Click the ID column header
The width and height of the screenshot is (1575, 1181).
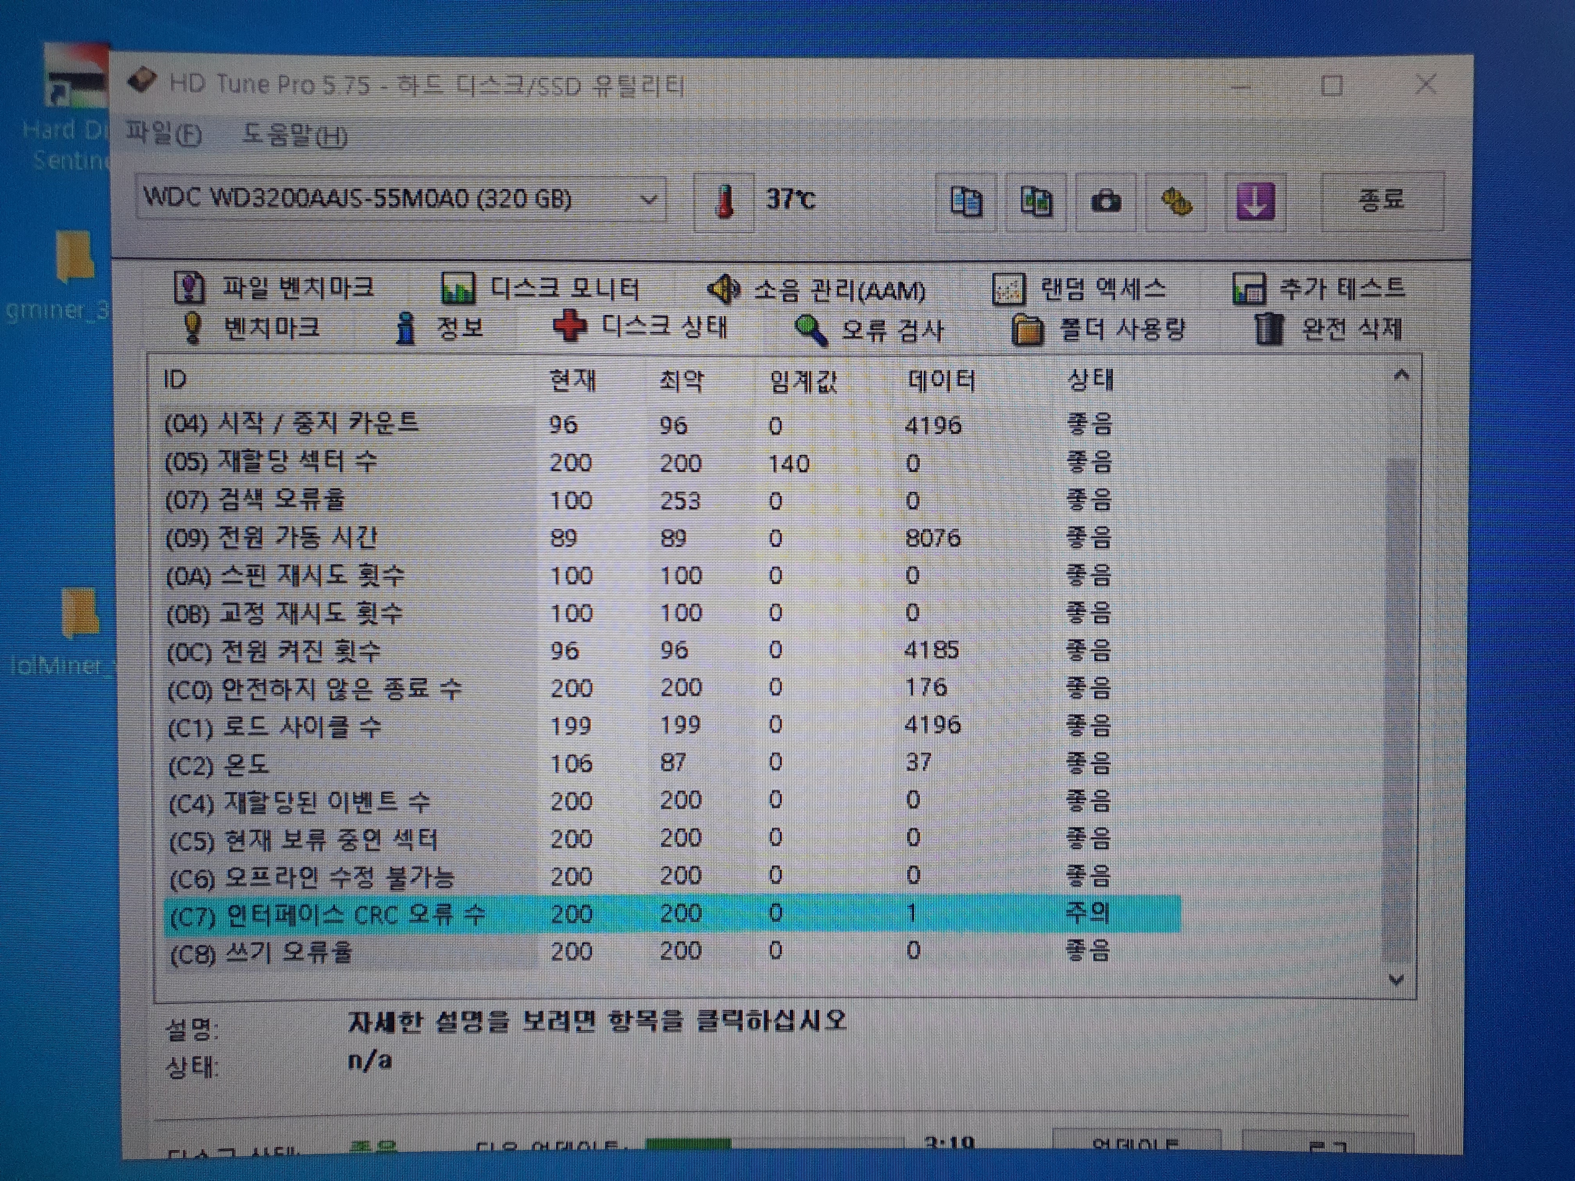pos(175,380)
